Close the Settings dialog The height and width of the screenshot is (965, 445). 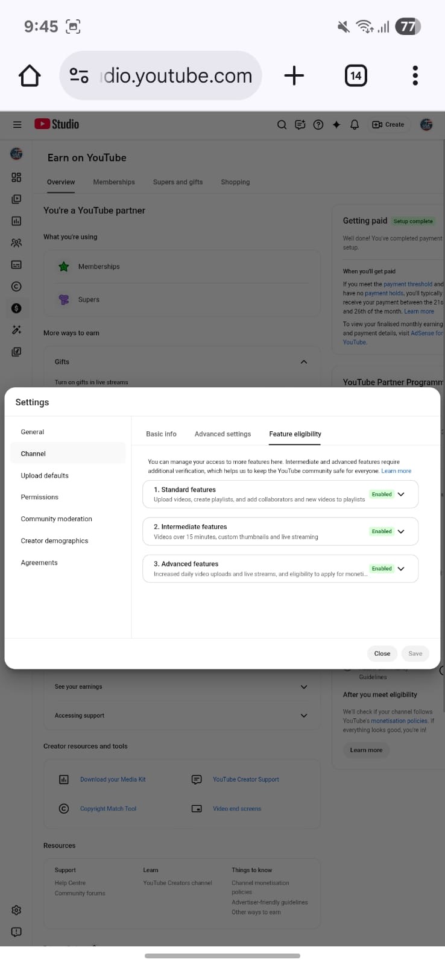click(382, 653)
